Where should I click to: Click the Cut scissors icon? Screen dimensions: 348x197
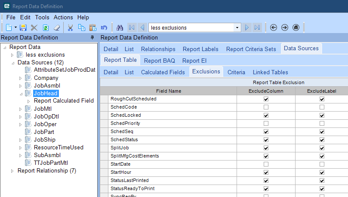click(71, 27)
